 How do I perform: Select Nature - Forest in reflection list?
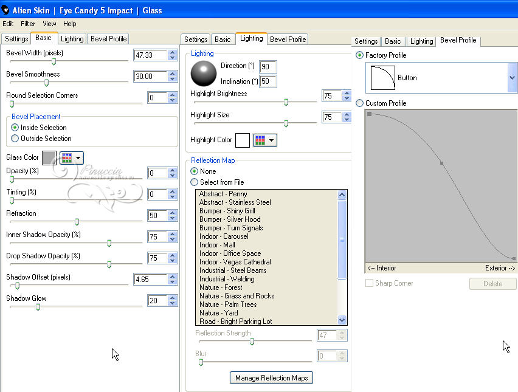tap(221, 287)
